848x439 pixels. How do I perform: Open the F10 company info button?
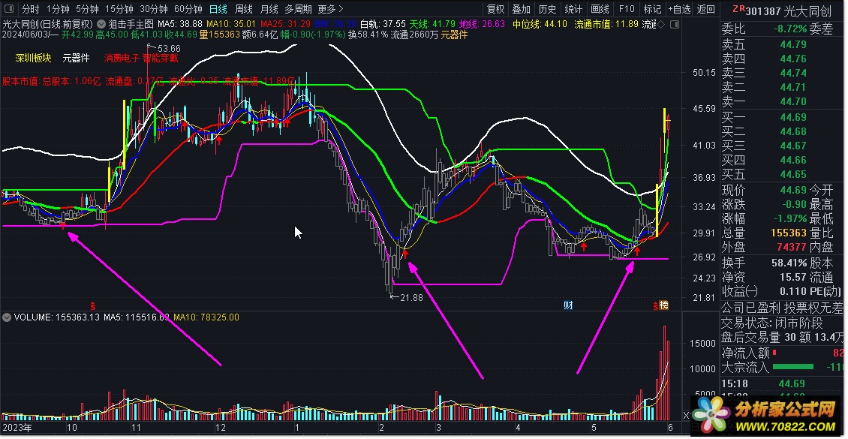click(x=627, y=9)
